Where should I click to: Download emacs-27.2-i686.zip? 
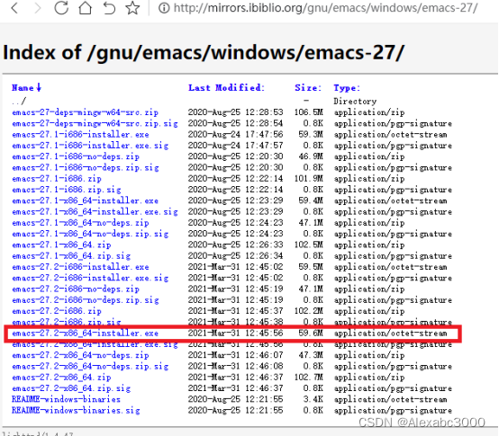(x=57, y=311)
